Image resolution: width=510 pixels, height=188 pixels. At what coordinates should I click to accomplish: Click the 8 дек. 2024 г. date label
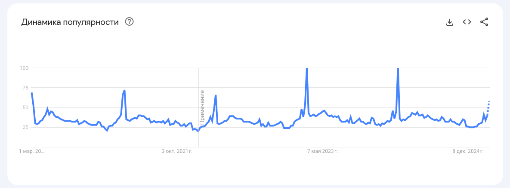[468, 151]
